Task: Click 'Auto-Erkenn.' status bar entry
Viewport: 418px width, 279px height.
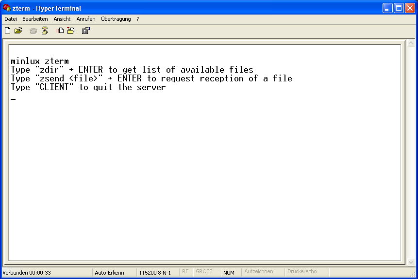Action: (x=110, y=273)
